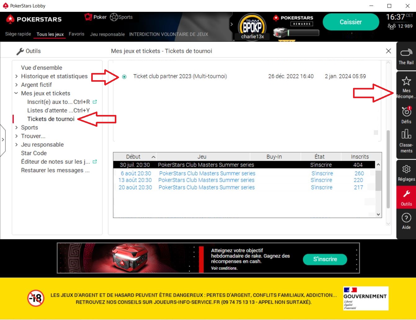Screen dimensions: 416x320
Task: Click the Ticket club partner 2023 label
Action: click(180, 76)
